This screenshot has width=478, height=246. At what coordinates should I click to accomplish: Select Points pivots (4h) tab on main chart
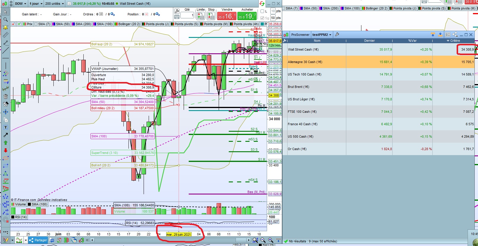tap(244, 24)
